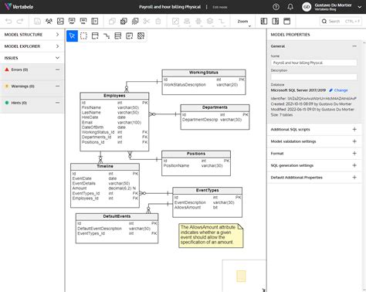Select the add hatched area tool
Image resolution: width=366 pixels, height=292 pixels.
141,36
